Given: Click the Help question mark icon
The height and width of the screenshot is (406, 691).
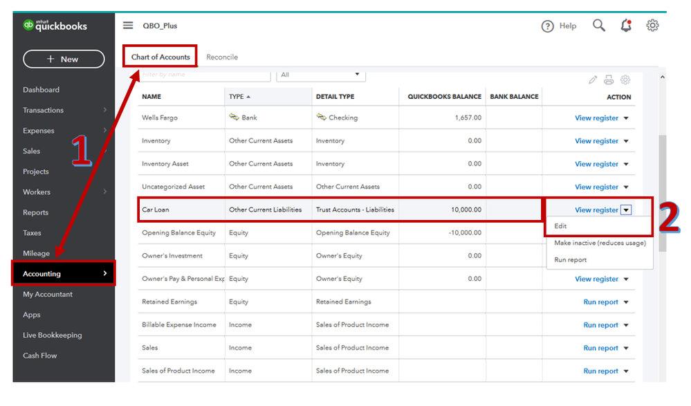Looking at the screenshot, I should pos(547,26).
